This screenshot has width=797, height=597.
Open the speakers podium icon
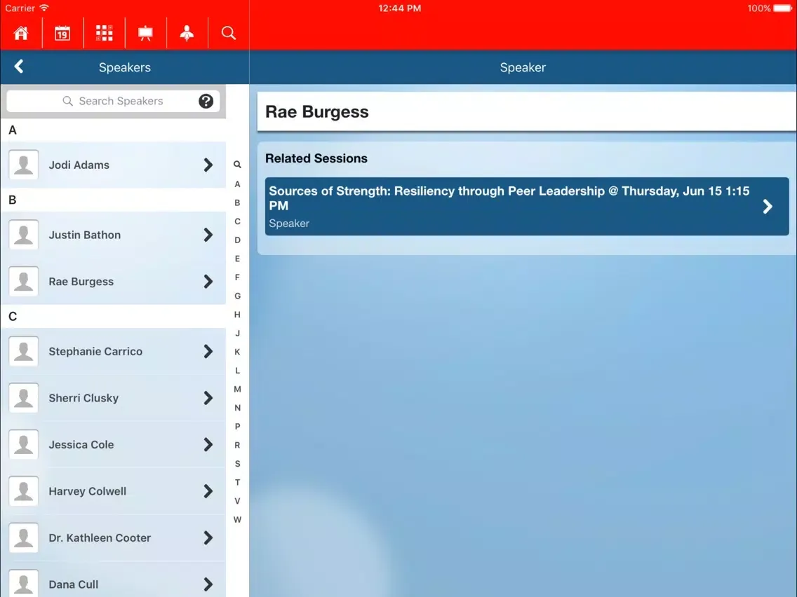pos(187,33)
